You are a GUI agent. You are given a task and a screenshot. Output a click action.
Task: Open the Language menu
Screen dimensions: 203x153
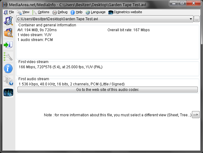point(96,12)
